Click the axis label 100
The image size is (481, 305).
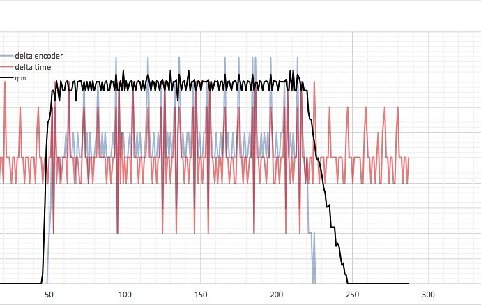click(x=125, y=295)
